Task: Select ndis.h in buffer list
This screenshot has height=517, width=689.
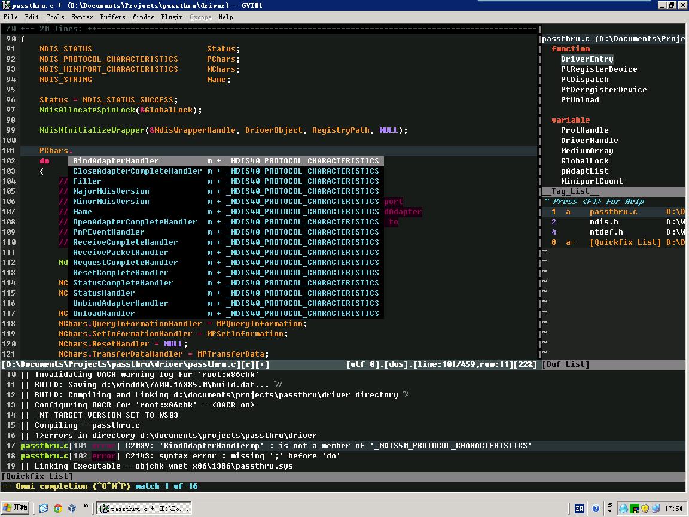Action: pyautogui.click(x=603, y=222)
